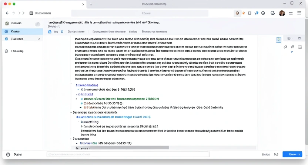Click the blue bird icon in toolbar

(256, 13)
